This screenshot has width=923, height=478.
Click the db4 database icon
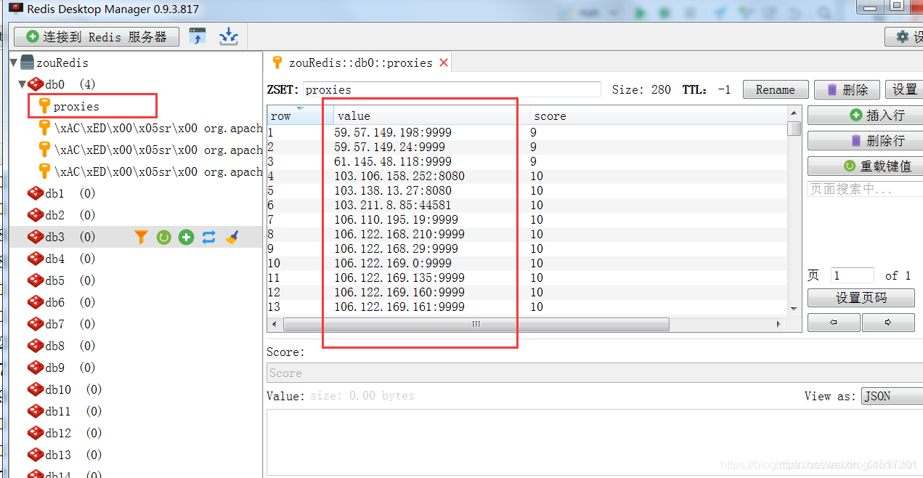pyautogui.click(x=36, y=259)
